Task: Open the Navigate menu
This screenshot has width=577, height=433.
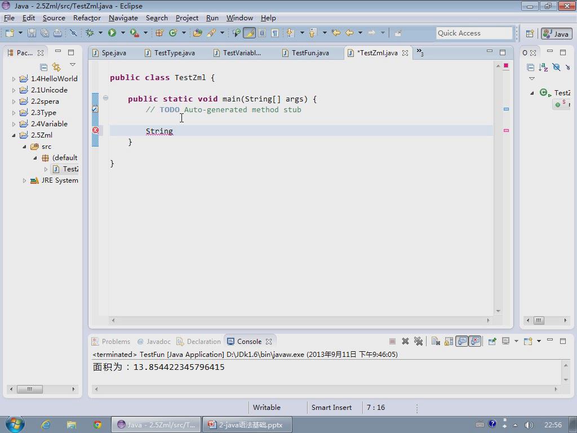Action: (x=123, y=17)
